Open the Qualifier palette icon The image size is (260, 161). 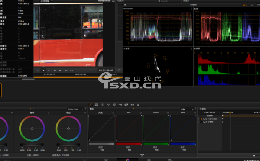pyautogui.click(x=96, y=104)
